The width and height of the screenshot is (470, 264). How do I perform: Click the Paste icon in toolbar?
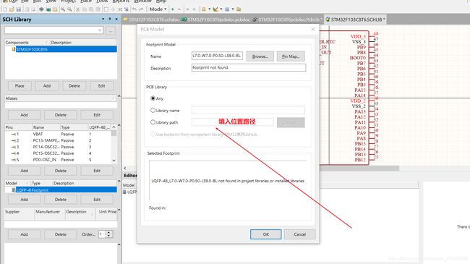click(x=91, y=9)
